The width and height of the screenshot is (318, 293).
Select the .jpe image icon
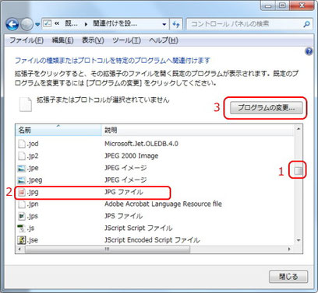pos(22,168)
